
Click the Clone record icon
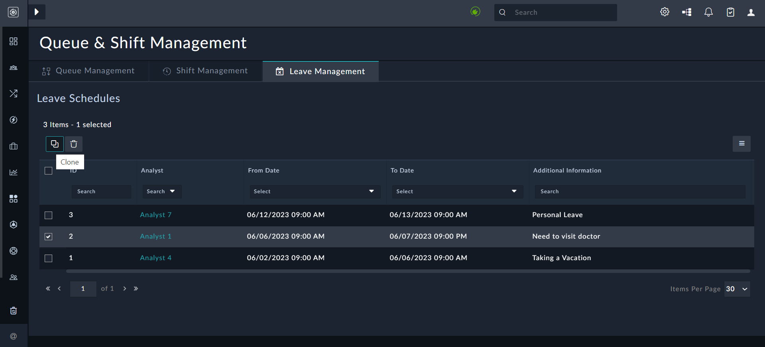[55, 144]
